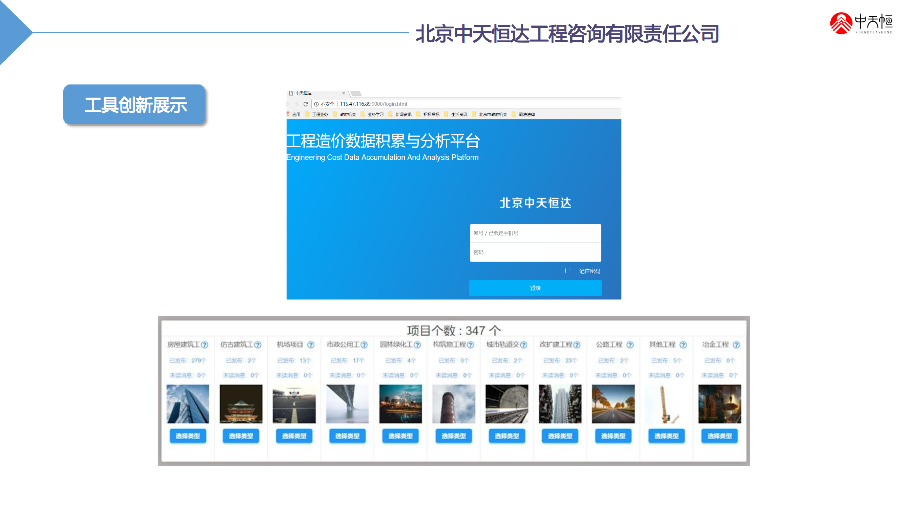Open the chimney tower thumbnail
908x511 pixels.
[454, 404]
